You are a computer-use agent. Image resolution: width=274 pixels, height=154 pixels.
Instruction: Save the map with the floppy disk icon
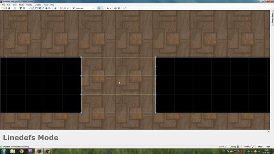(x=9, y=9)
